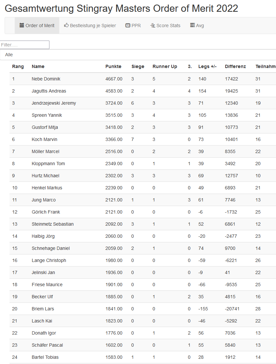Select player Nebe Dominik in the table
276x364 pixels.
[46, 79]
